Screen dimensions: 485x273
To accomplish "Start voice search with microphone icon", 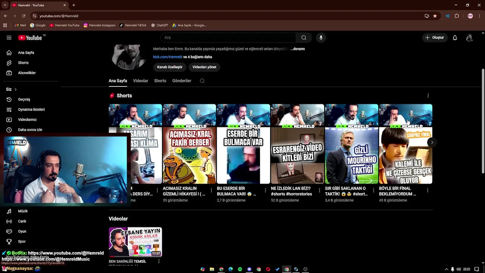I will [x=321, y=38].
